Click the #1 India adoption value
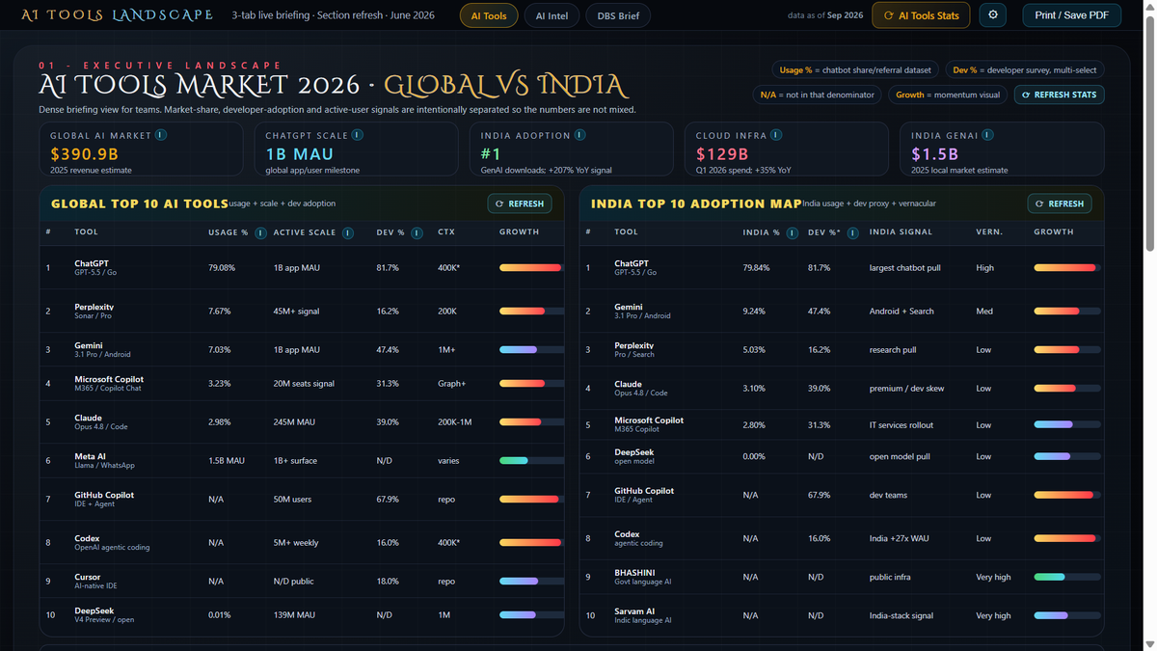The image size is (1157, 651). click(x=491, y=154)
